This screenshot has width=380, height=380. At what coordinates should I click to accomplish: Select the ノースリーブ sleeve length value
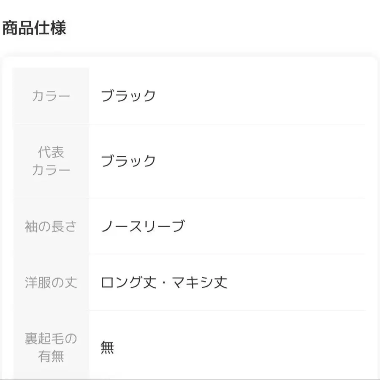143,226
